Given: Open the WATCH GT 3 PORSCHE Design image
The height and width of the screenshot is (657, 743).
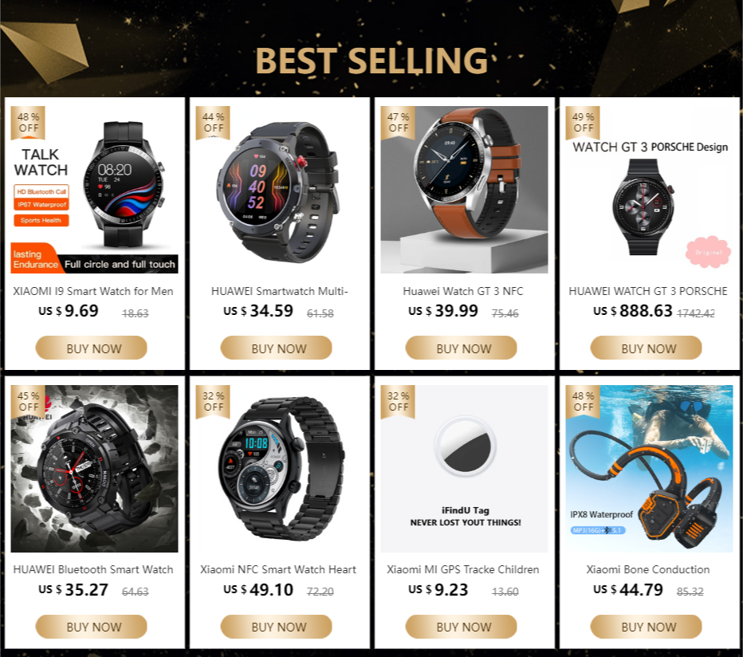Looking at the screenshot, I should (649, 190).
